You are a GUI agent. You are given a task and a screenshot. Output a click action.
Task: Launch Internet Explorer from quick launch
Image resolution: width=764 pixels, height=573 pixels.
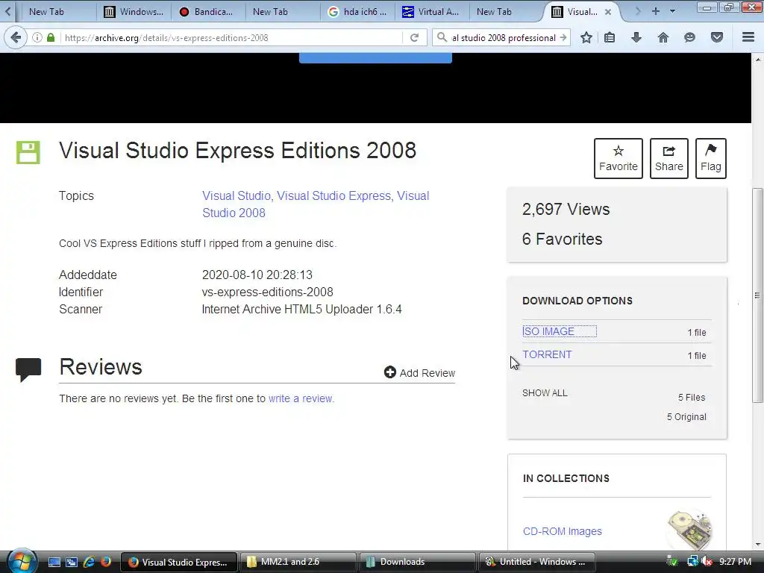(89, 562)
